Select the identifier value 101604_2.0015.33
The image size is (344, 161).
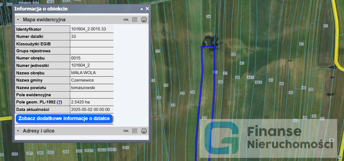click(x=88, y=29)
